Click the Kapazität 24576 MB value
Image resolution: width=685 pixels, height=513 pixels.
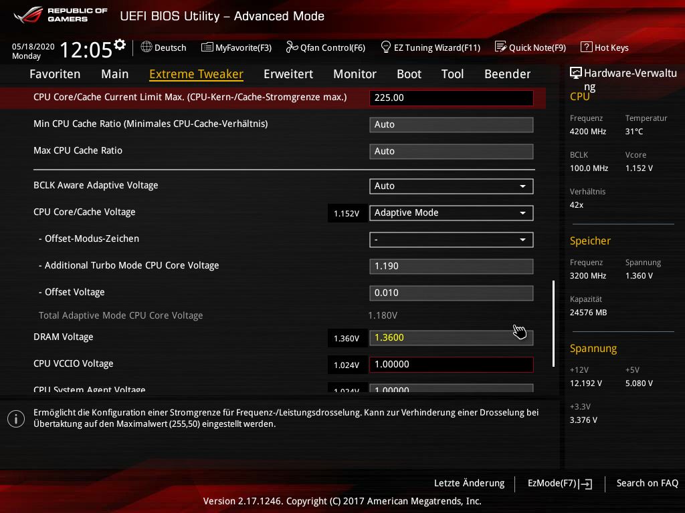588,313
